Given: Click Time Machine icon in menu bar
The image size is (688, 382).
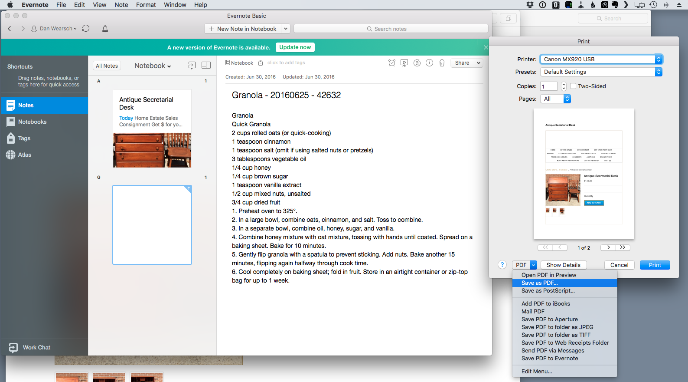Looking at the screenshot, I should tap(653, 5).
